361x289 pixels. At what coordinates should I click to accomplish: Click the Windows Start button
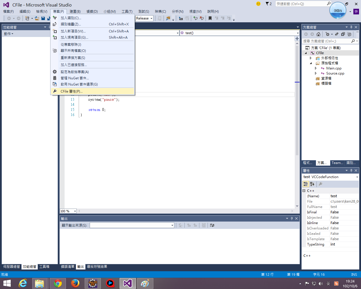[7, 283]
